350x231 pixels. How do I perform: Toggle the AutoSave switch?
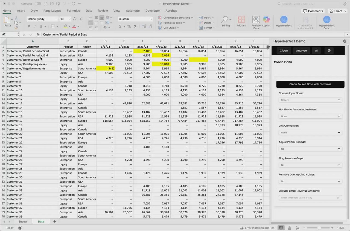point(37,4)
